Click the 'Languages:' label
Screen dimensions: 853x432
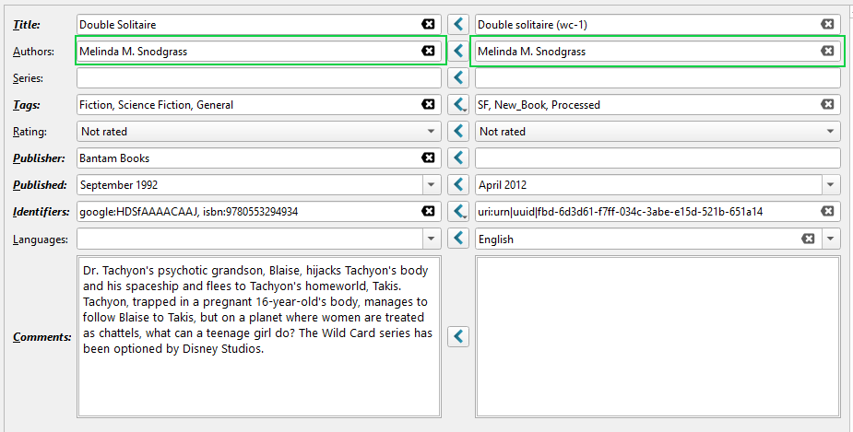click(x=41, y=239)
